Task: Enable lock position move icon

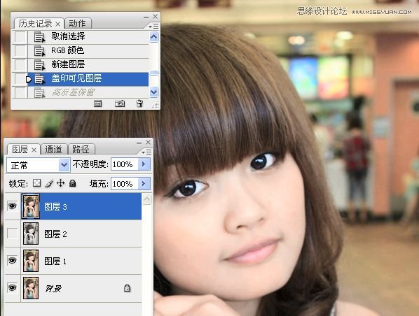Action: [61, 183]
